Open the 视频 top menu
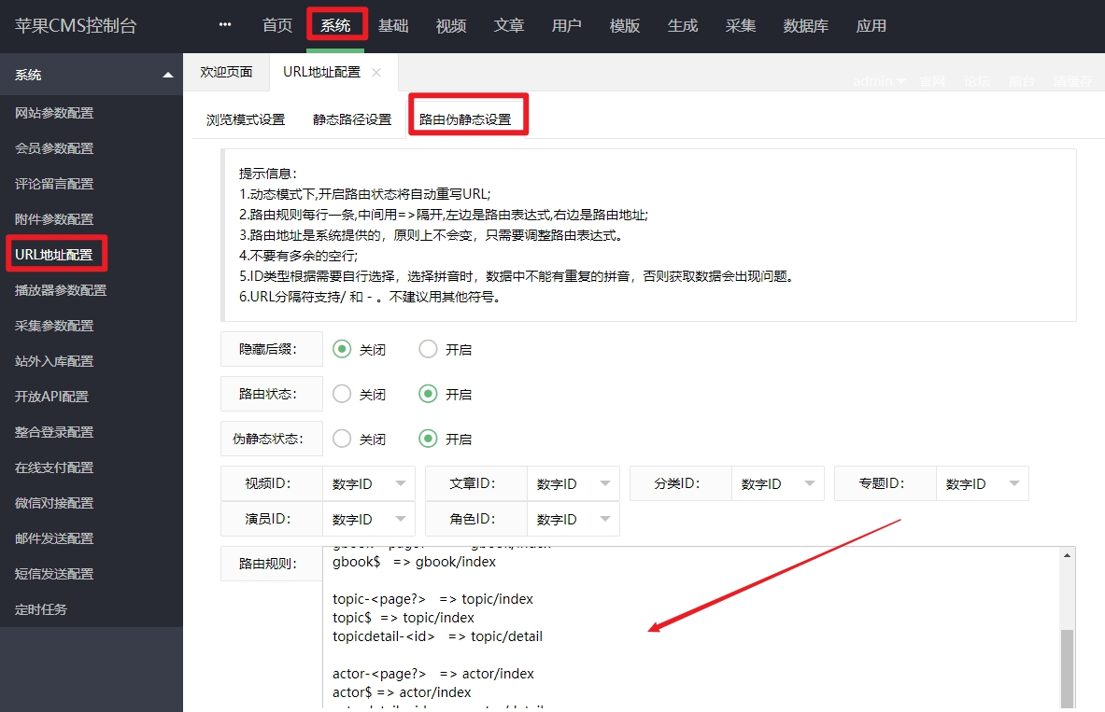 451,25
